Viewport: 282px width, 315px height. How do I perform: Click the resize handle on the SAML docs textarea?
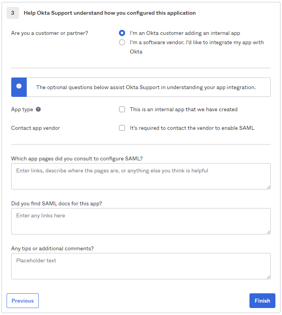click(x=269, y=232)
